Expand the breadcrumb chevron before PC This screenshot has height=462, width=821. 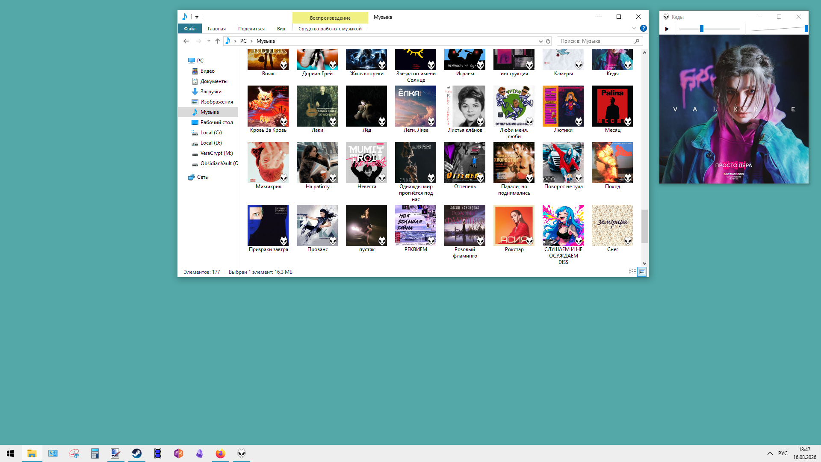click(235, 41)
